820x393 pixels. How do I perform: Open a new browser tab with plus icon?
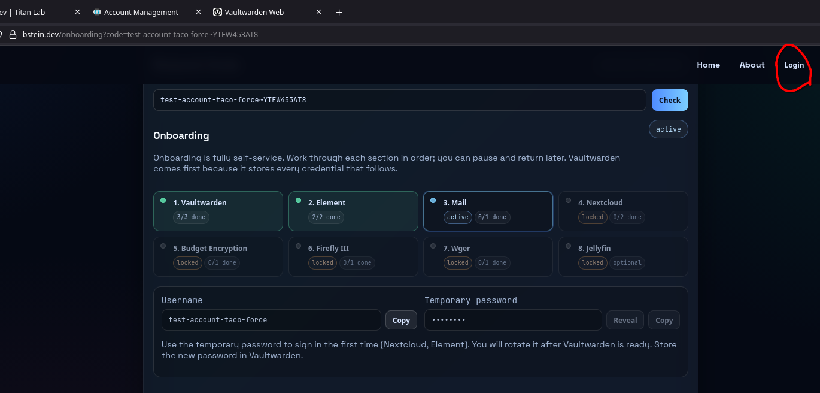339,12
